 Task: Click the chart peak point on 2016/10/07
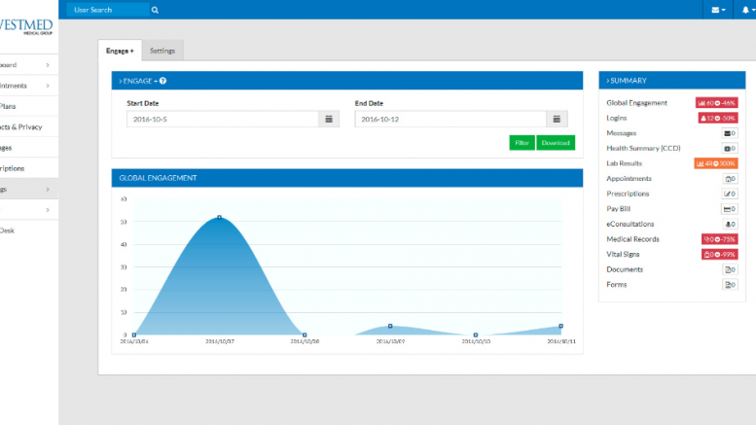219,217
